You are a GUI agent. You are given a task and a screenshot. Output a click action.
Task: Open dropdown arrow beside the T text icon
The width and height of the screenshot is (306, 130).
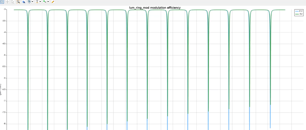tap(40, 2)
